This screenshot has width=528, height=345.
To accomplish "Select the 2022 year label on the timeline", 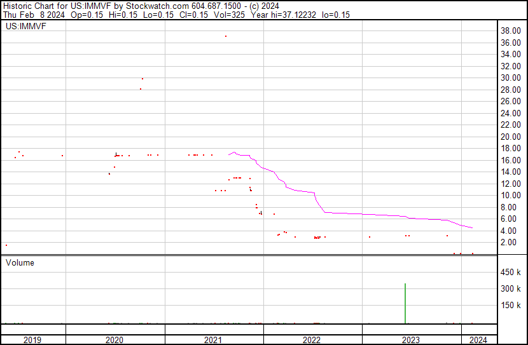I will tap(312, 340).
